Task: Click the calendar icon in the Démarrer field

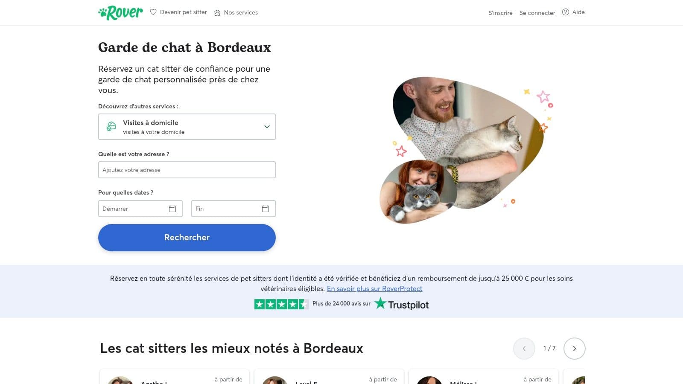Action: click(x=172, y=209)
